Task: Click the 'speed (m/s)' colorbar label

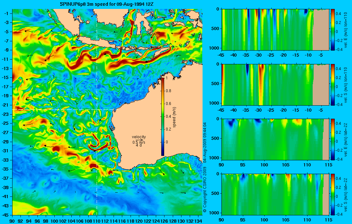Action: point(175,117)
